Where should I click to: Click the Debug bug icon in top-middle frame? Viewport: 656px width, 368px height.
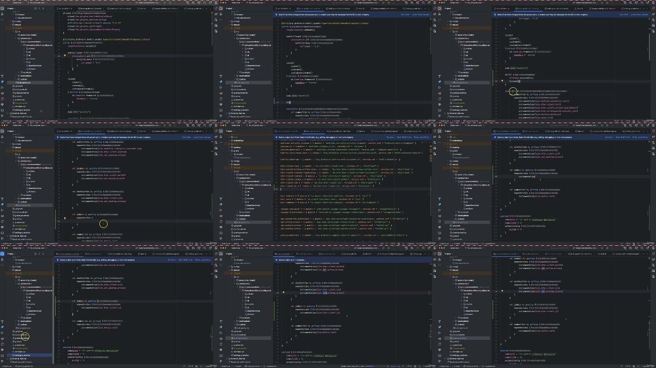pyautogui.click(x=388, y=2)
